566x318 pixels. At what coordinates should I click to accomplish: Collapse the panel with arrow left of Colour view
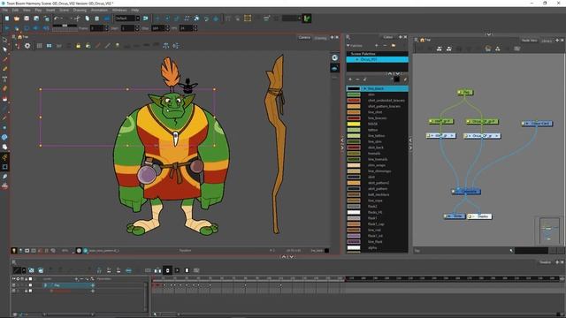[342, 144]
